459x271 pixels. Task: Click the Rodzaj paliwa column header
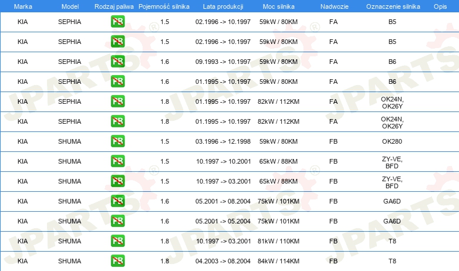114,6
